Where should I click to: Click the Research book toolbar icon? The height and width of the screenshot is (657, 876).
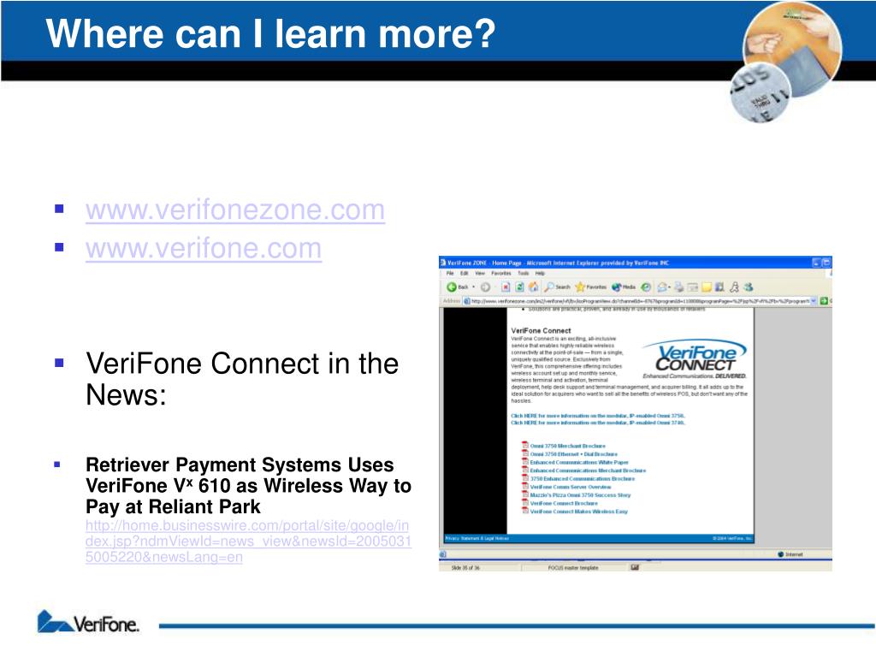click(x=719, y=287)
